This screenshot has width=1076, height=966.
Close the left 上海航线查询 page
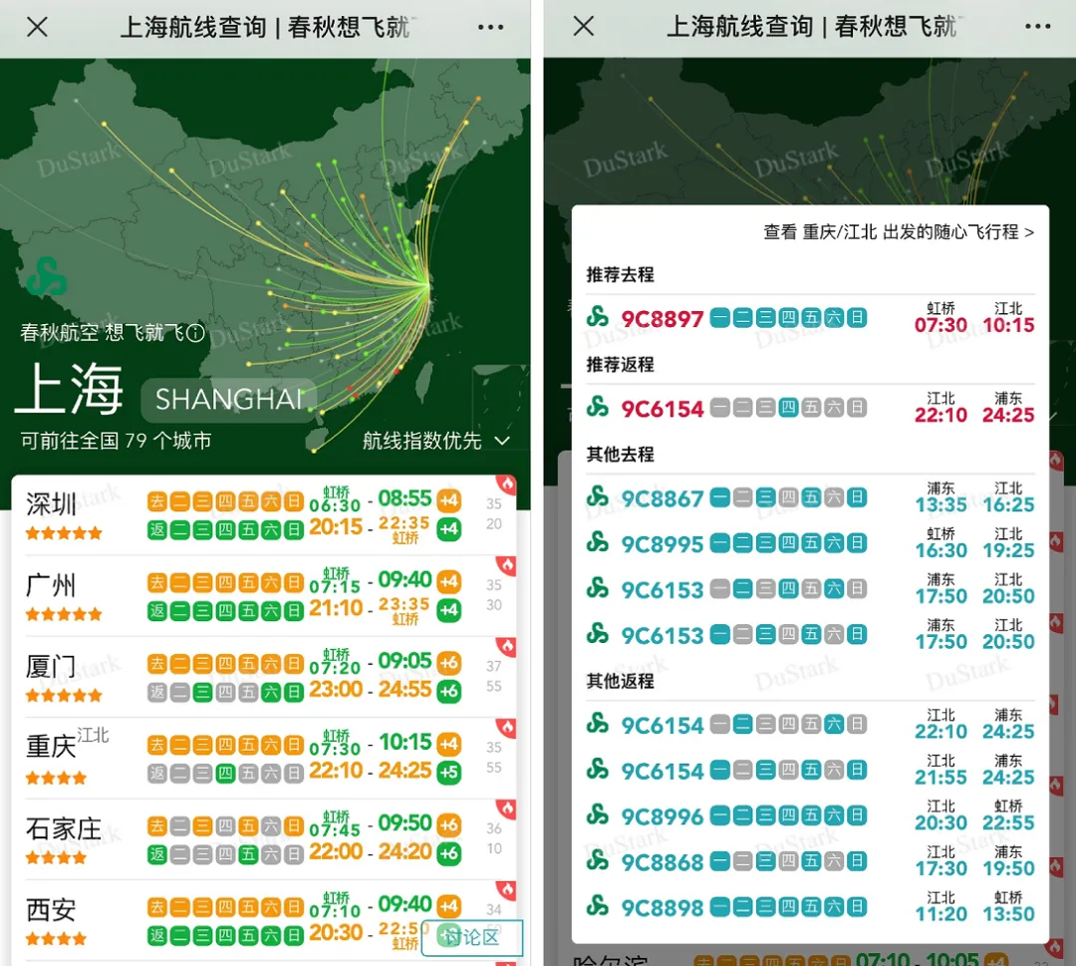point(37,28)
